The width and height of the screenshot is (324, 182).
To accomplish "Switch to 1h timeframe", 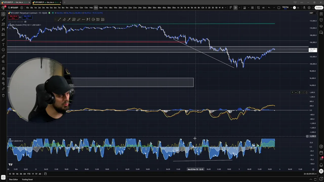I will click(x=178, y=8).
